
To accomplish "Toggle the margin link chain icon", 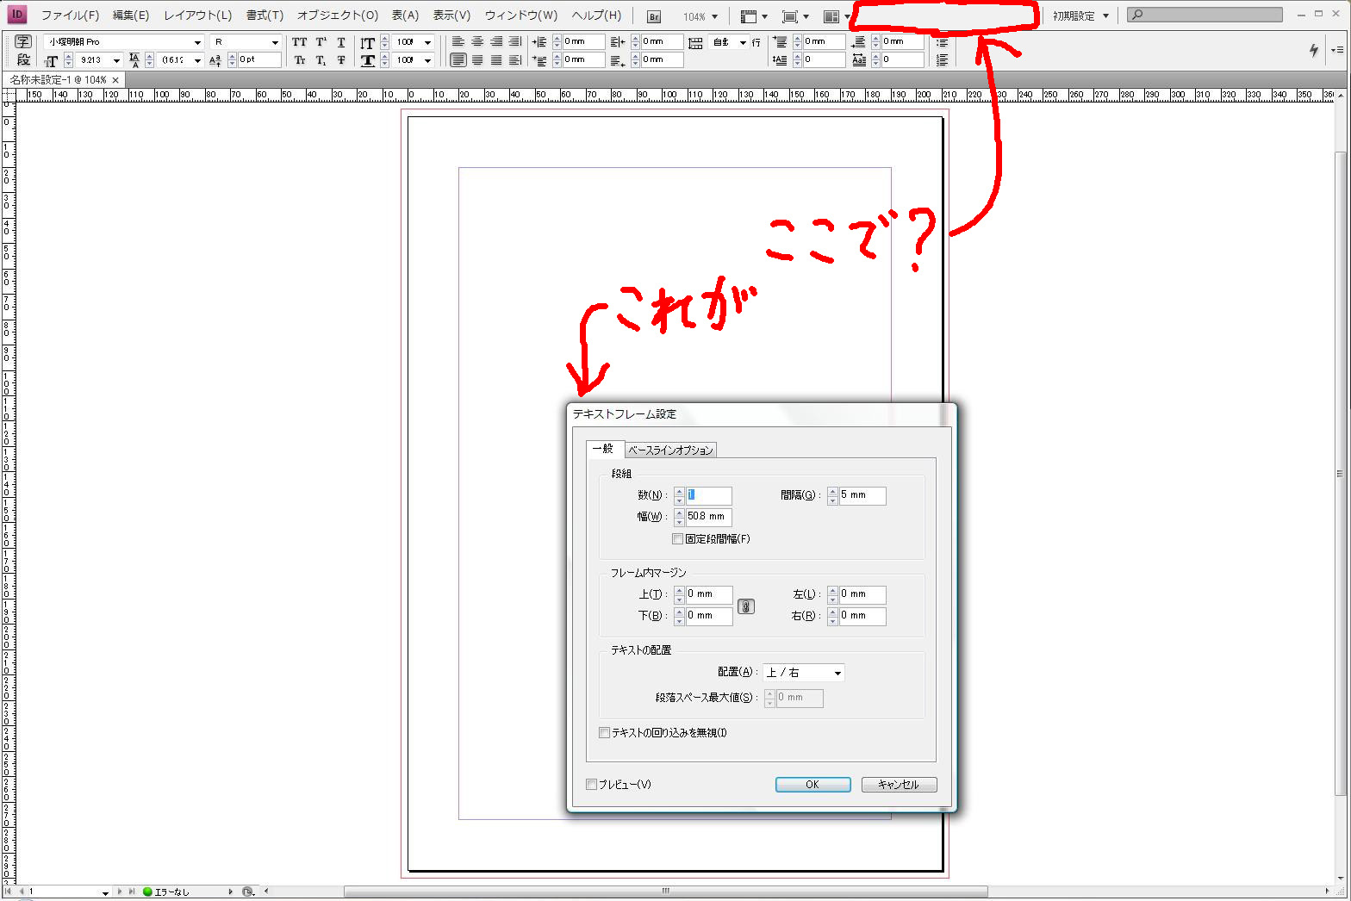I will 746,606.
